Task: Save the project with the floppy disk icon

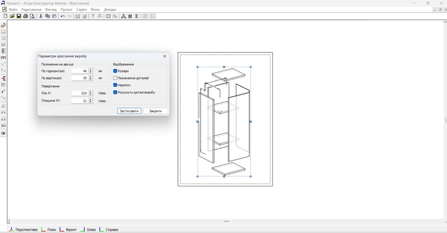Action: pos(19,16)
